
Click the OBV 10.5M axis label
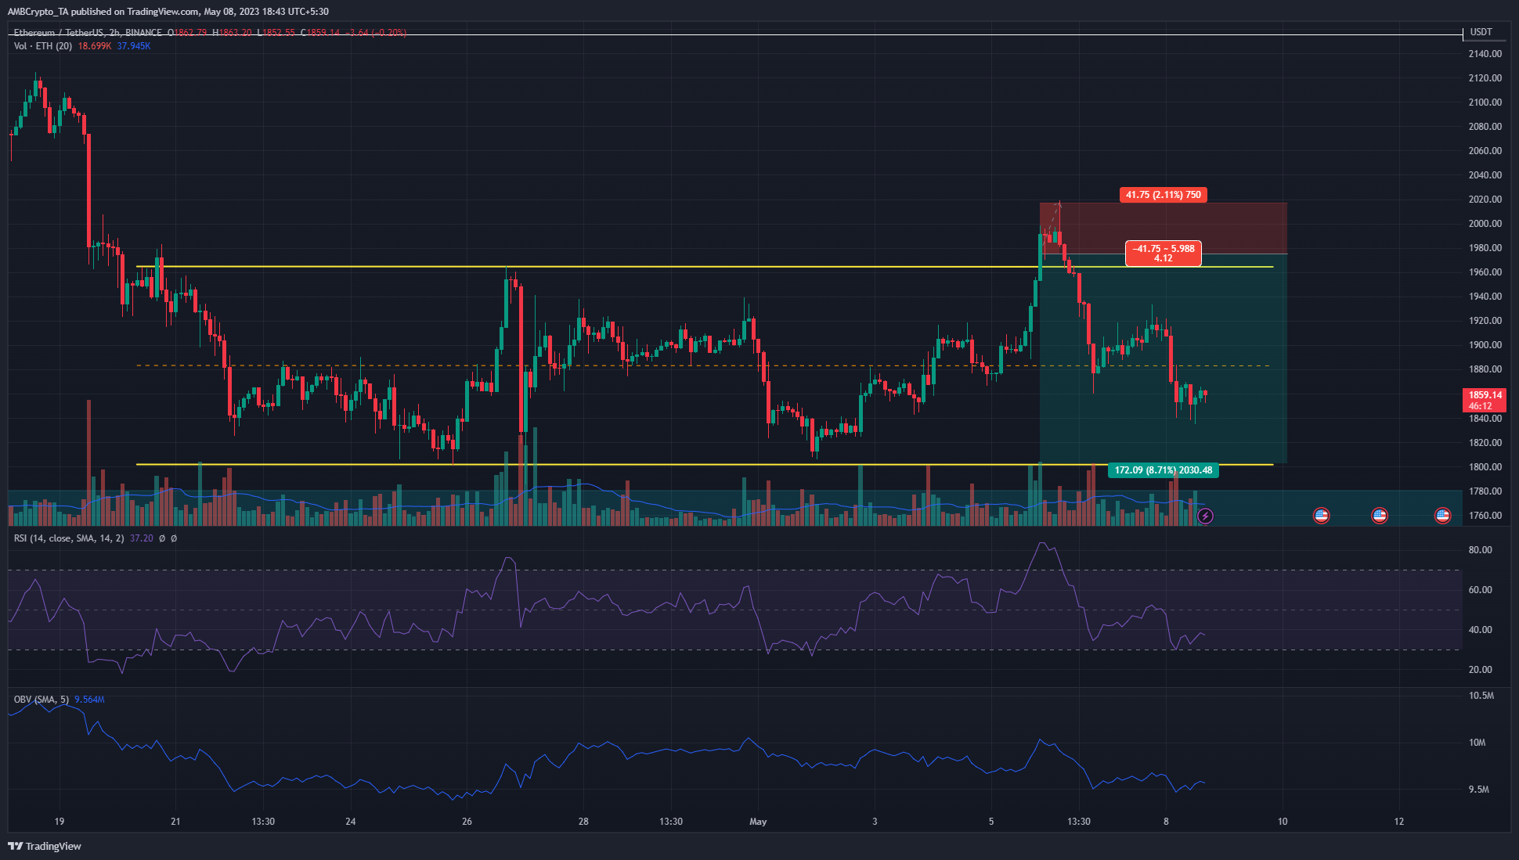[x=1481, y=696]
